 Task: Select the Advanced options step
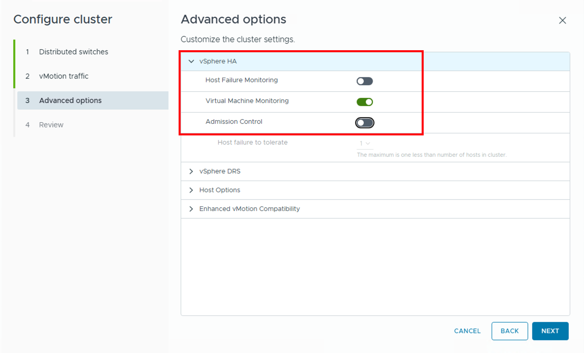pyautogui.click(x=72, y=100)
